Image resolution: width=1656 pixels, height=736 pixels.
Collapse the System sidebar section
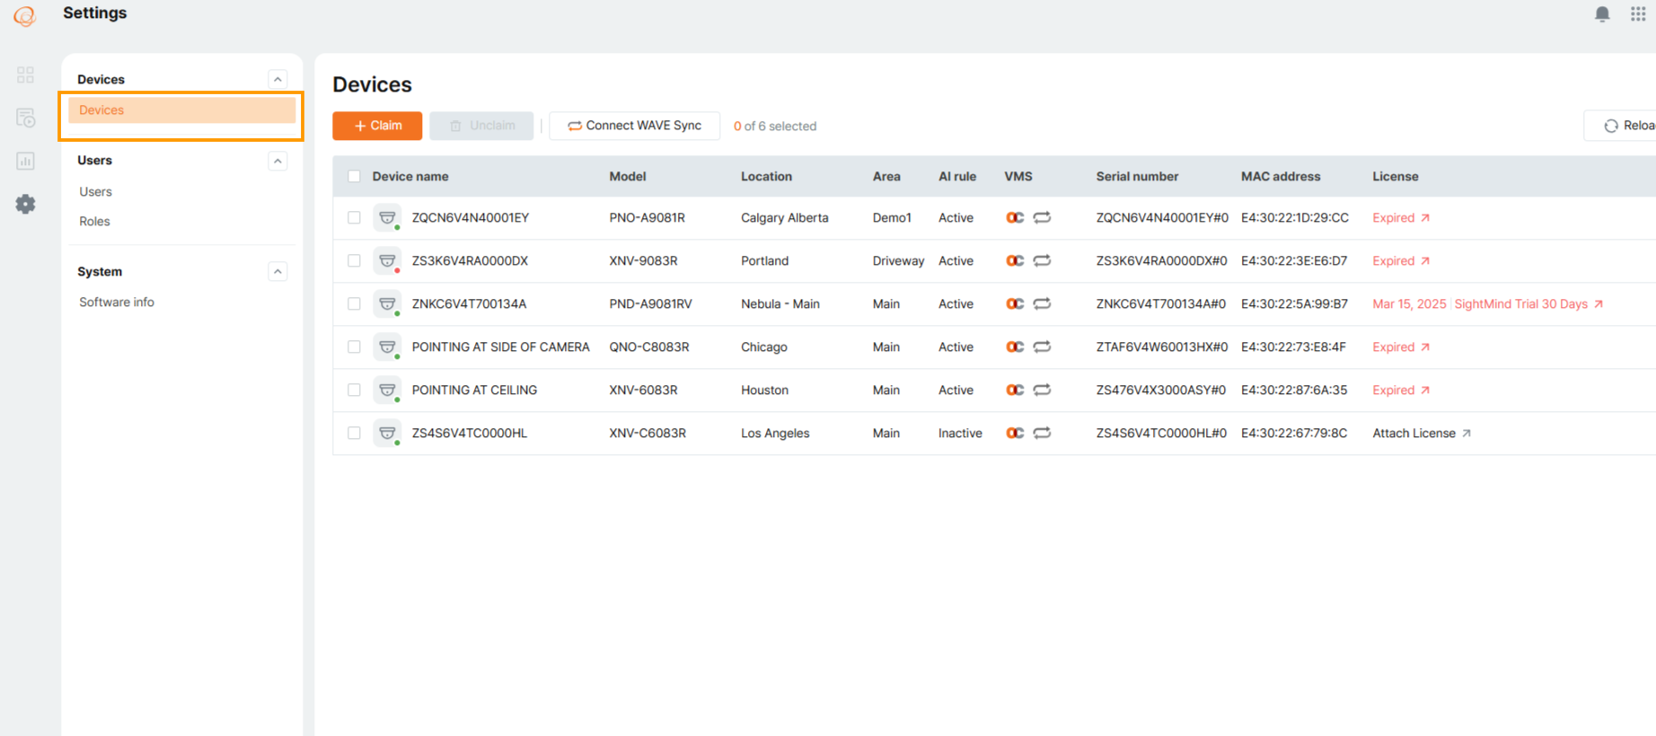[277, 271]
